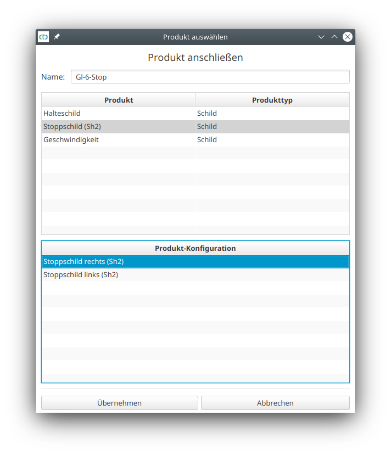The width and height of the screenshot is (391, 455).
Task: Click the Schild type cell beside Halteschild
Action: click(207, 114)
